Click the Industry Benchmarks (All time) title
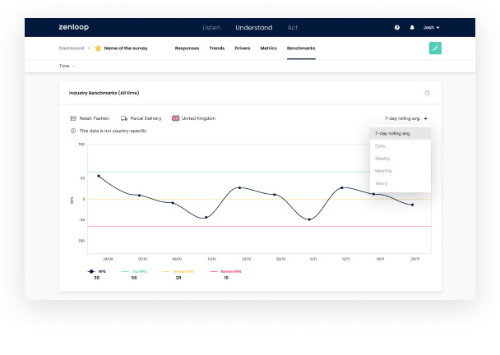Screen dimensions: 500x355 coord(104,93)
